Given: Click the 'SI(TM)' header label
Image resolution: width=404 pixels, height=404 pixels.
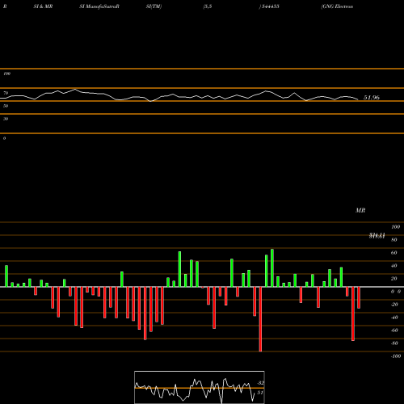Looking at the screenshot, I should tap(154, 6).
